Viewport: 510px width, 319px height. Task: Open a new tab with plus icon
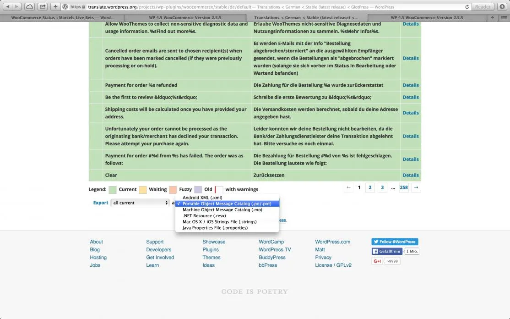[493, 17]
